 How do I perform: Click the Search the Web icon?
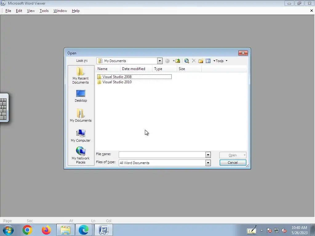tap(187, 61)
